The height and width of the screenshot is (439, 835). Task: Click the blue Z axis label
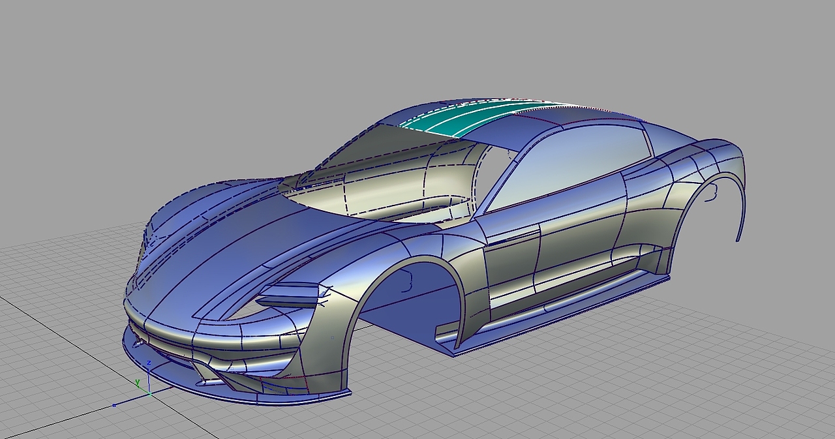coord(149,363)
